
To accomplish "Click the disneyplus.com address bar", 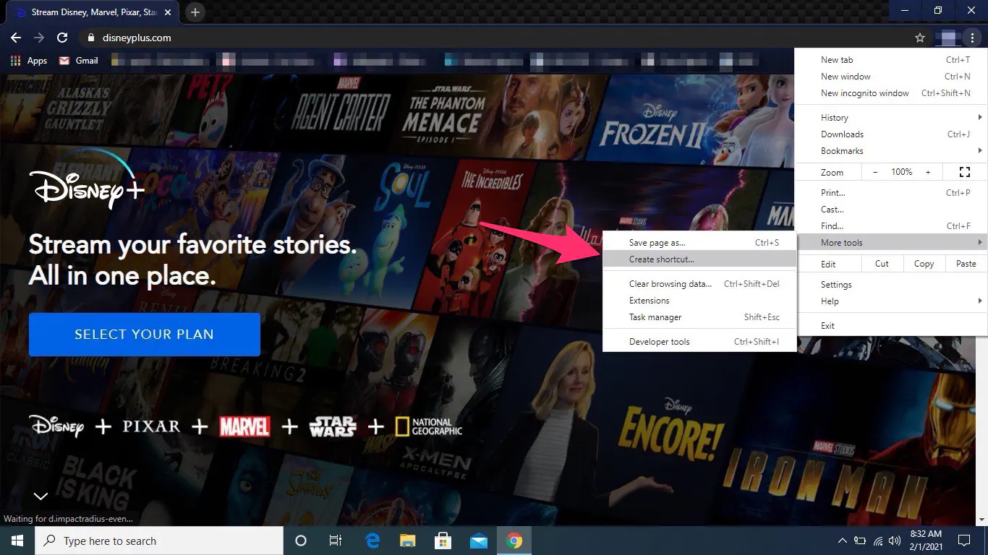I will coord(492,38).
